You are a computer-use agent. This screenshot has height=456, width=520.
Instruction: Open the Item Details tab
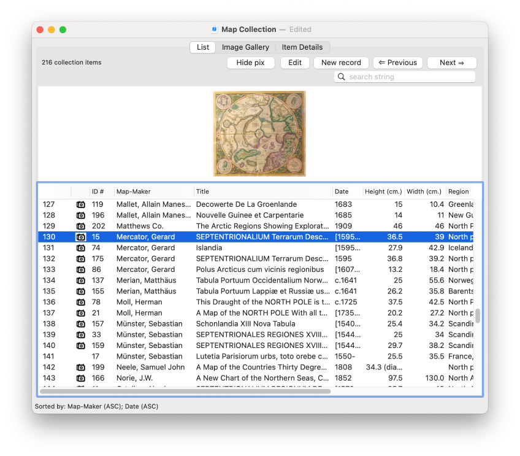[x=302, y=47]
